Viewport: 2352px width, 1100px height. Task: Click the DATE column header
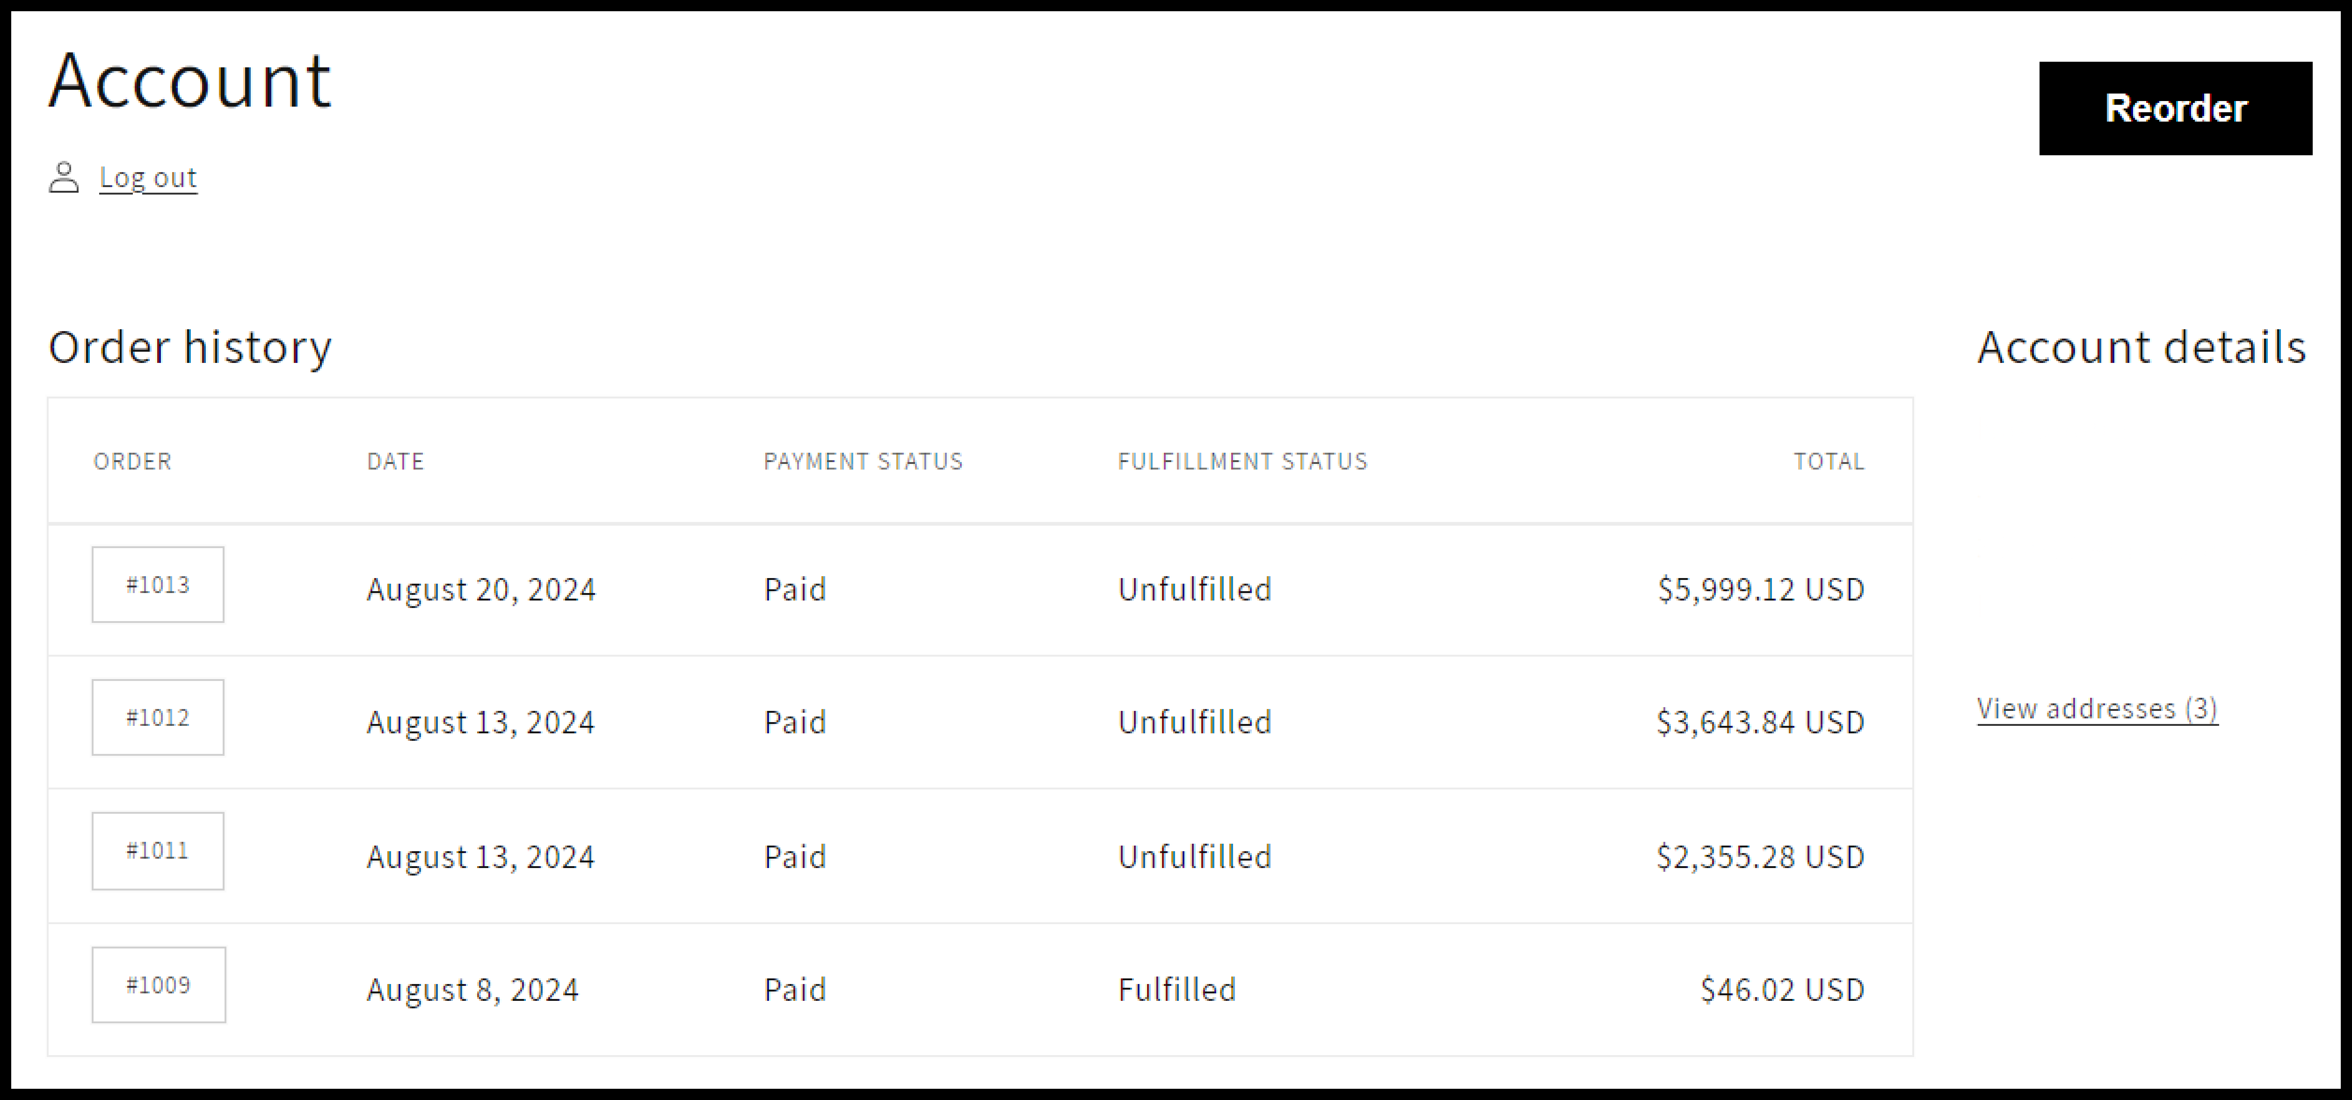pos(395,462)
